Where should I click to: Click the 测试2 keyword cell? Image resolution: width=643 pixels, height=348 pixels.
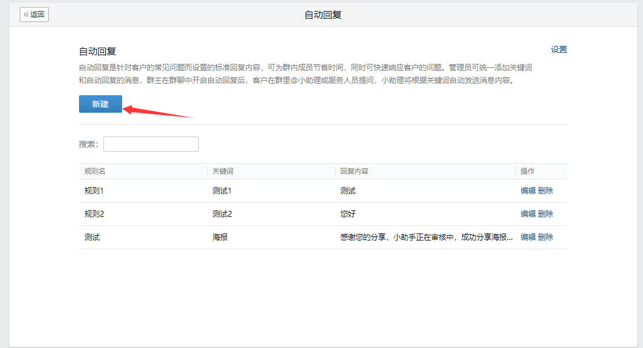[222, 214]
